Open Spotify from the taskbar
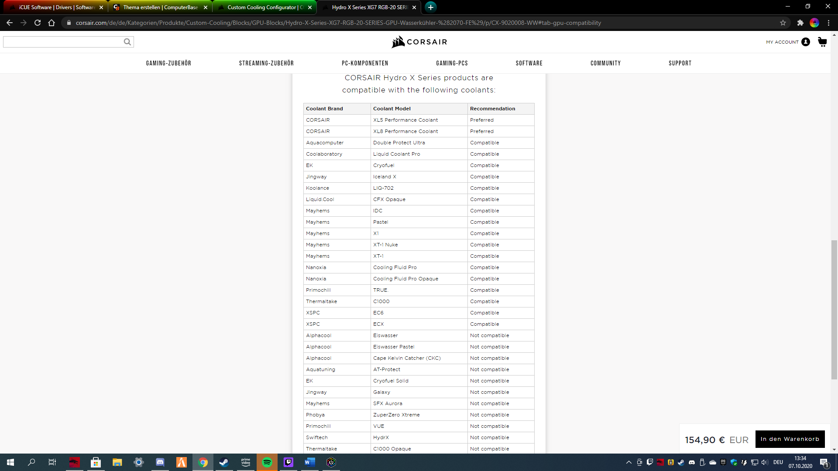This screenshot has height=471, width=838. coord(267,462)
